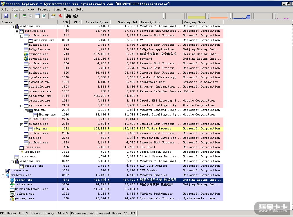Show the lower pane using toolbar icon

click(37, 16)
